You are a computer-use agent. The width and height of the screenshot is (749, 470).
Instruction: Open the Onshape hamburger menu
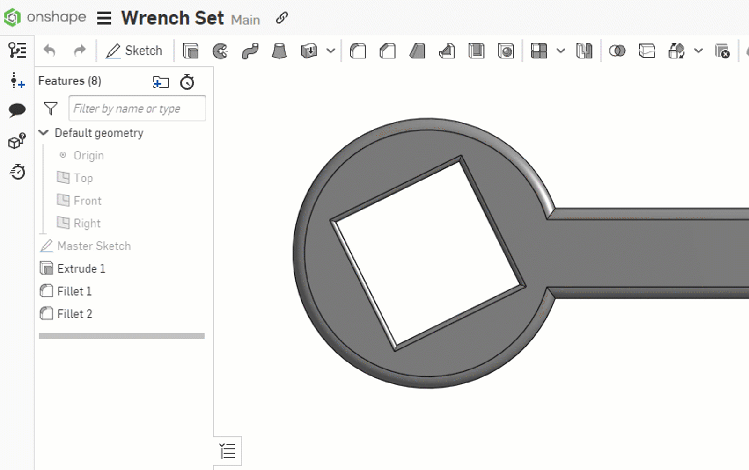coord(104,18)
